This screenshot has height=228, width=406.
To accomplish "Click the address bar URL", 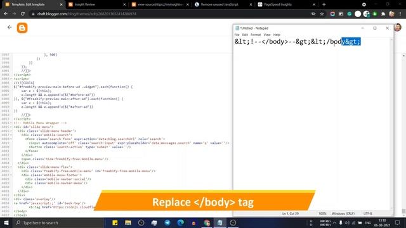I will [87, 14].
